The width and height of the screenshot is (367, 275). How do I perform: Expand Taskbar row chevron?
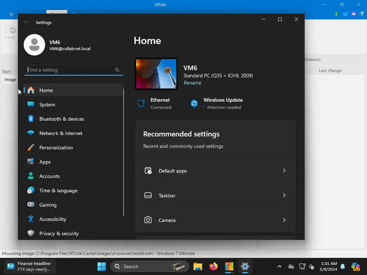tap(284, 195)
